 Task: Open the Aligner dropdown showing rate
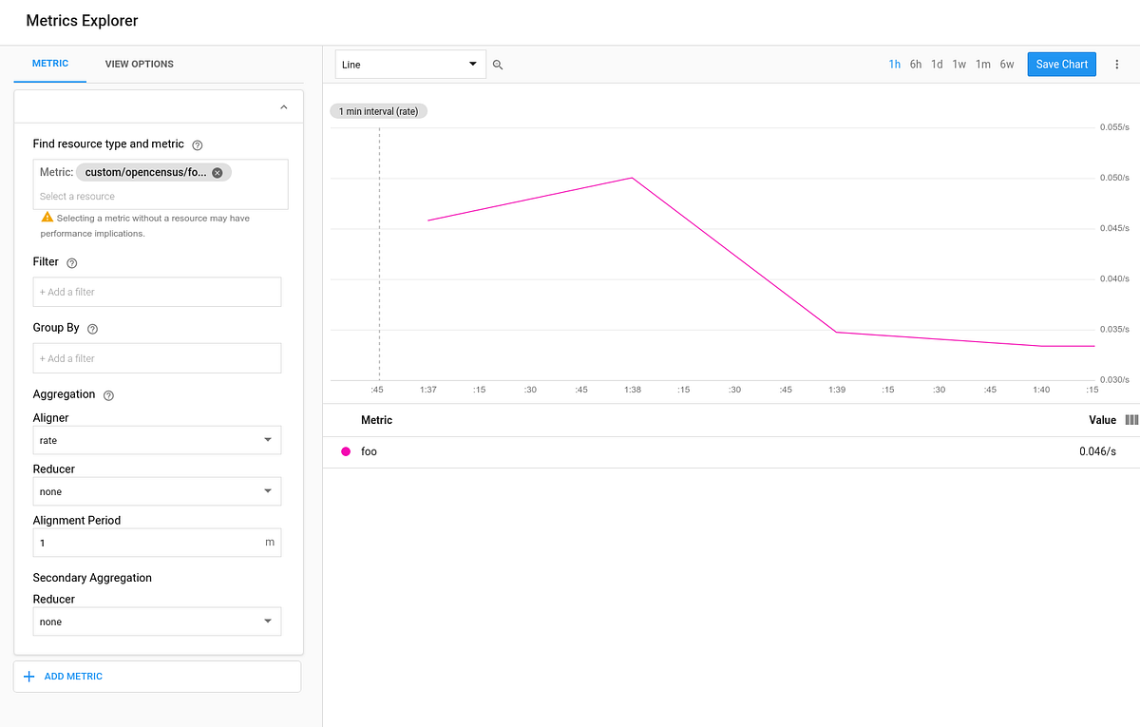click(157, 440)
